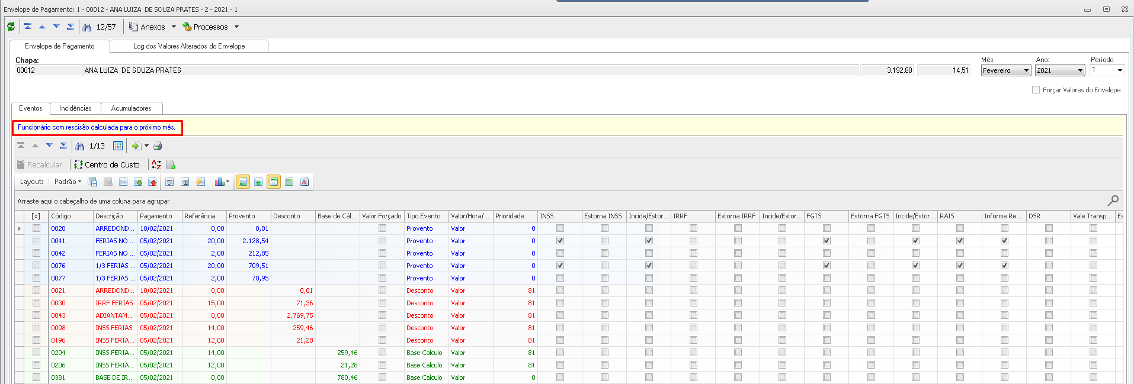Image resolution: width=1134 pixels, height=384 pixels.
Task: Jump to last event beside the 1/13 counter
Action: point(63,146)
